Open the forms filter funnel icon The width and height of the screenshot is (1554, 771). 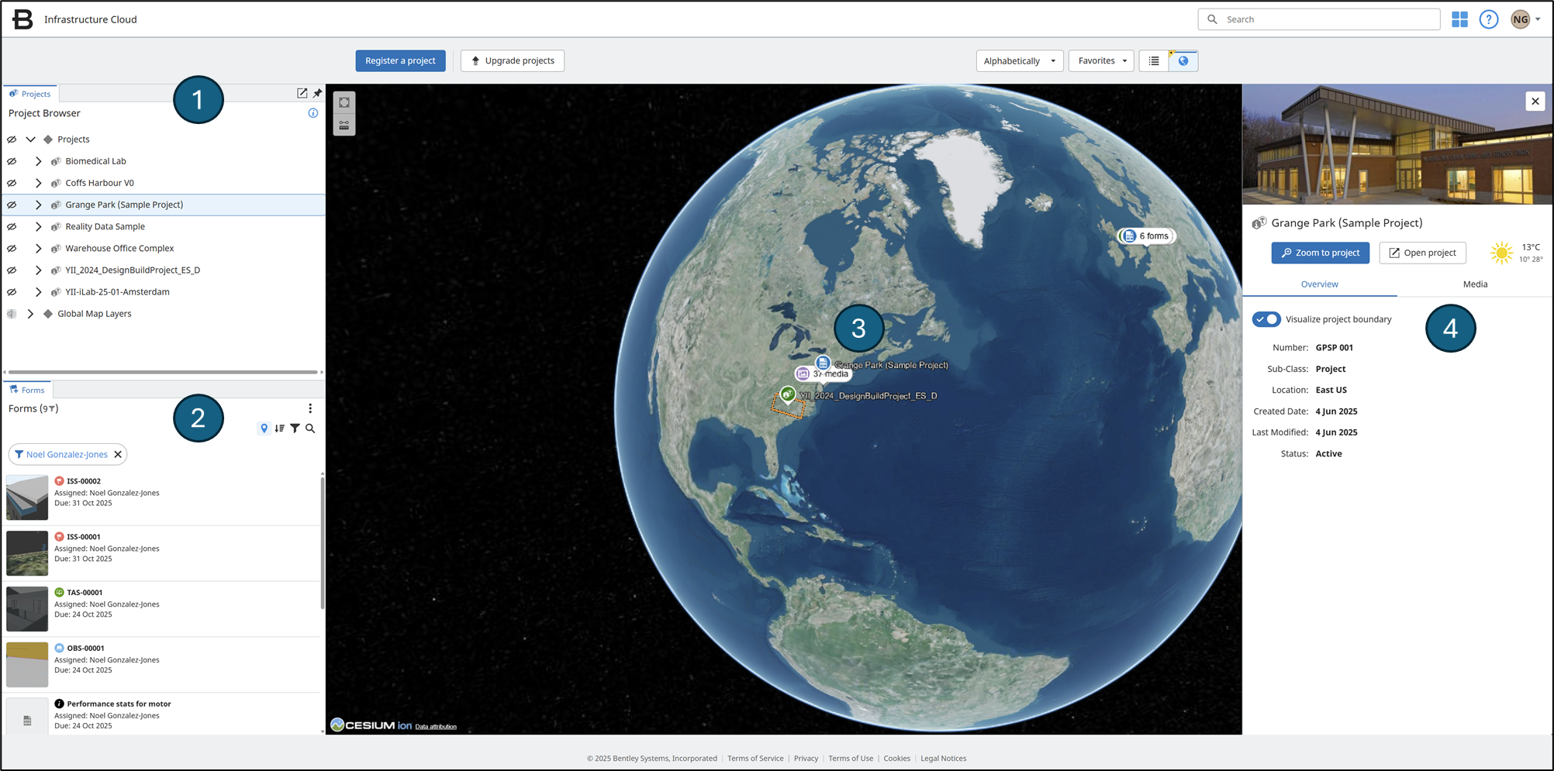tap(295, 428)
